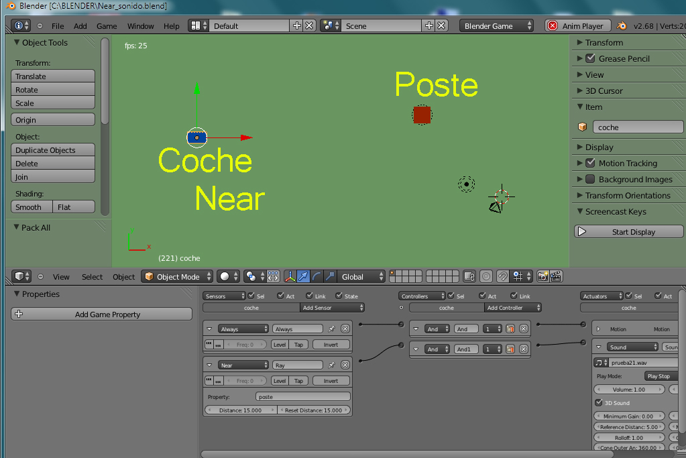Open the Blender Game engine dropdown

(497, 25)
